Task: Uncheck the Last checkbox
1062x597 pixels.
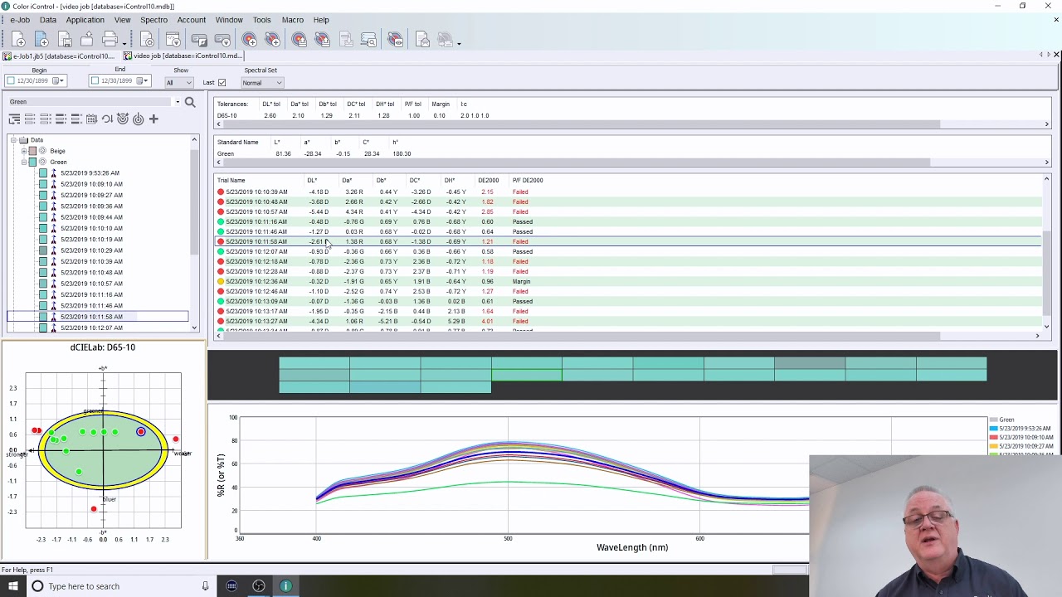Action: coord(222,82)
